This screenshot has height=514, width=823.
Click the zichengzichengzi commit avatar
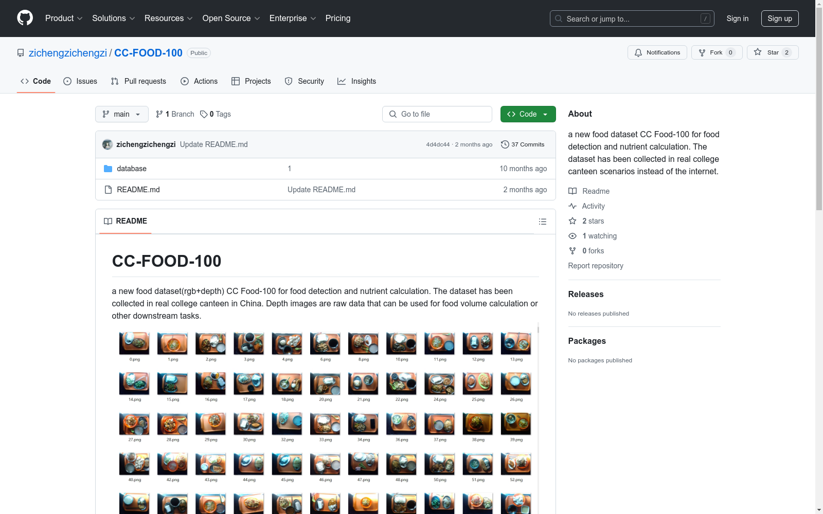pos(108,144)
